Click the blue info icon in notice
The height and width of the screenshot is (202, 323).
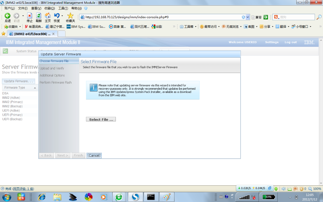[x=93, y=88]
